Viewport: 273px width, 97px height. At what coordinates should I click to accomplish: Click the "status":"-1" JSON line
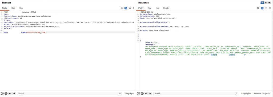(152, 42)
